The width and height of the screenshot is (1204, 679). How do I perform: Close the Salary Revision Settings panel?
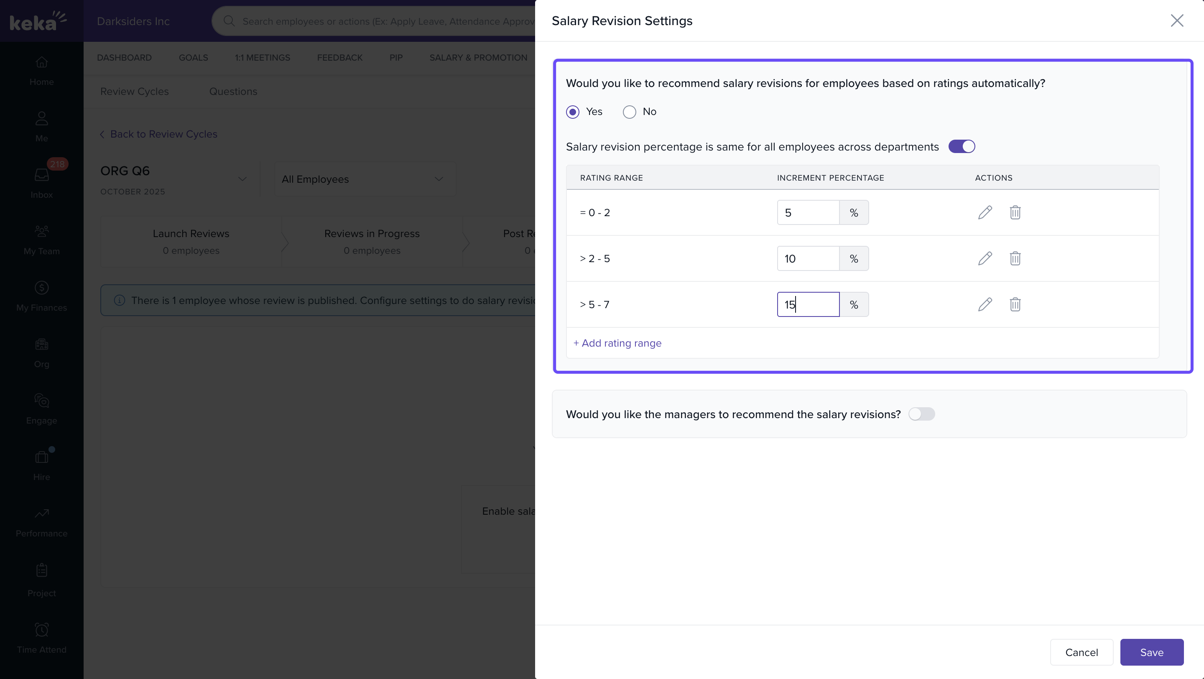coord(1176,20)
